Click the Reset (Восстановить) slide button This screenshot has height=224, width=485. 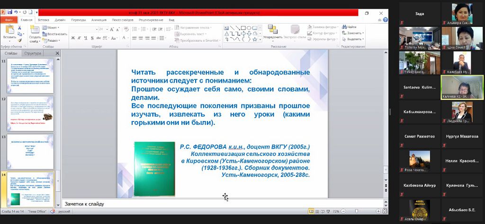coord(56,34)
